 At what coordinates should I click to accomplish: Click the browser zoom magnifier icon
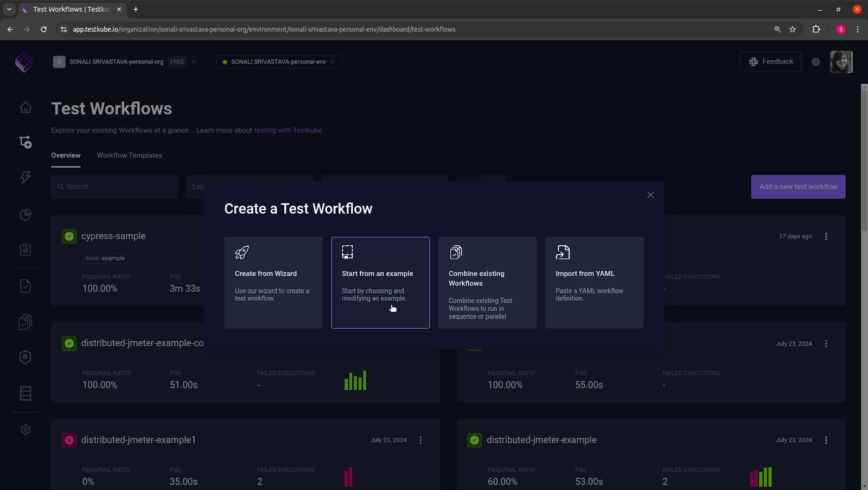(x=777, y=29)
